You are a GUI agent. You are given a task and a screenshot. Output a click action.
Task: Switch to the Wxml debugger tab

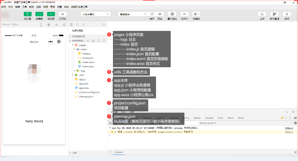pyautogui.click(x=230, y=118)
